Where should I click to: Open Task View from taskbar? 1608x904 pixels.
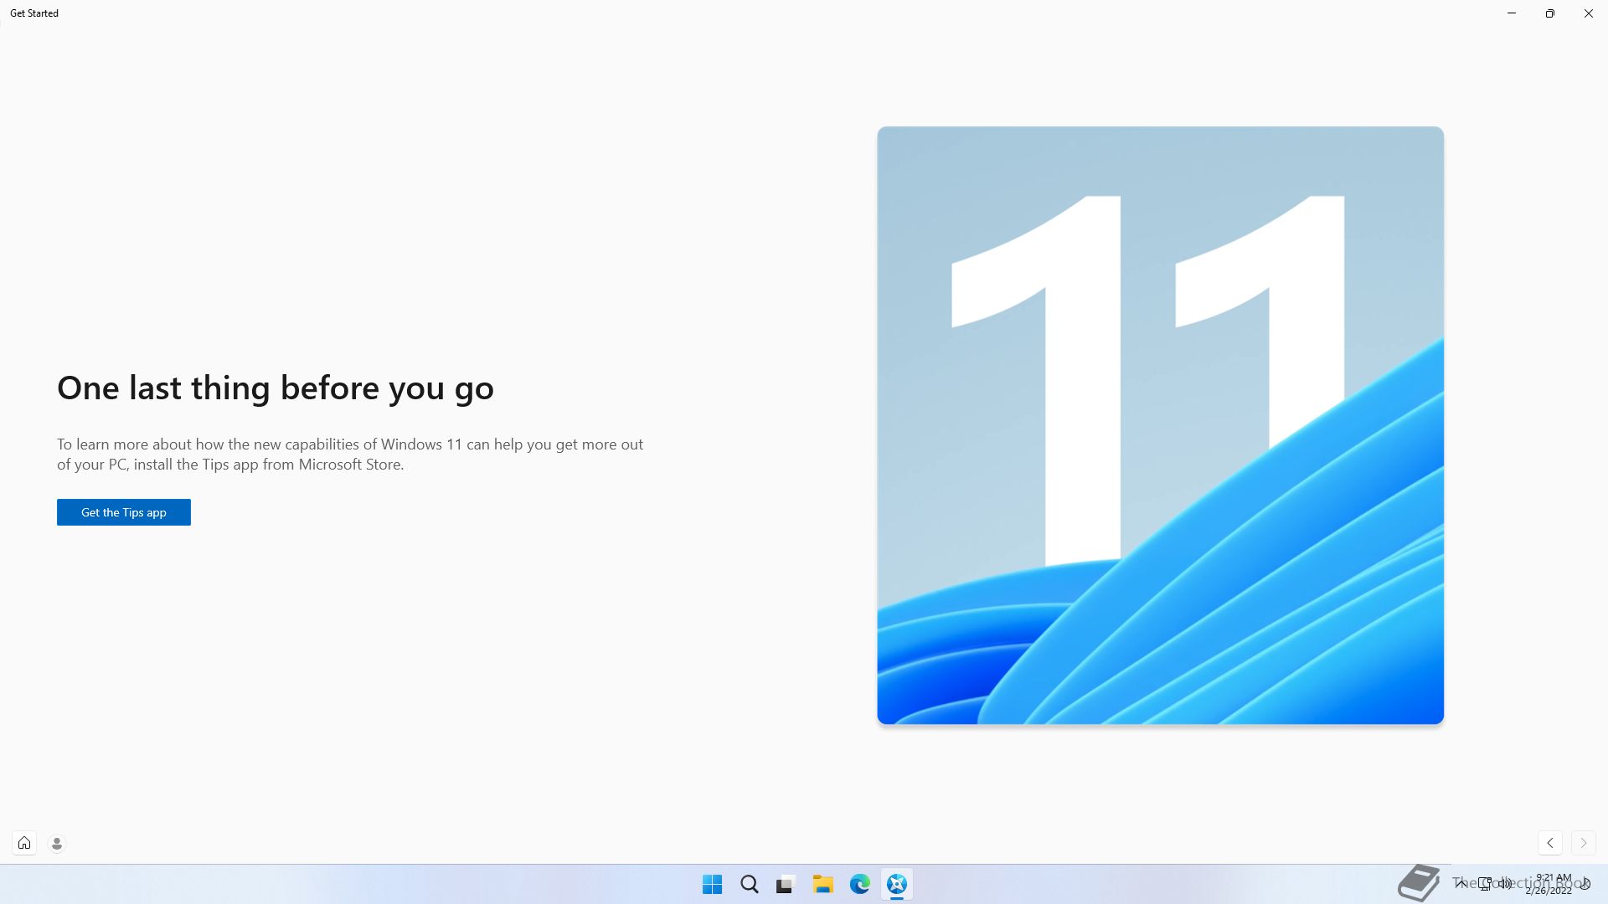pyautogui.click(x=786, y=884)
